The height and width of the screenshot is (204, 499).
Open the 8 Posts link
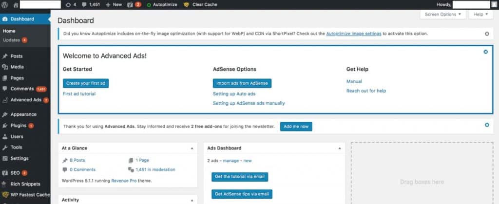[x=77, y=161]
